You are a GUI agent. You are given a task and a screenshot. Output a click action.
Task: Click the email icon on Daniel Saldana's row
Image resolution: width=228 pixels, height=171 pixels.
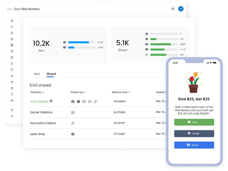[x=73, y=113]
